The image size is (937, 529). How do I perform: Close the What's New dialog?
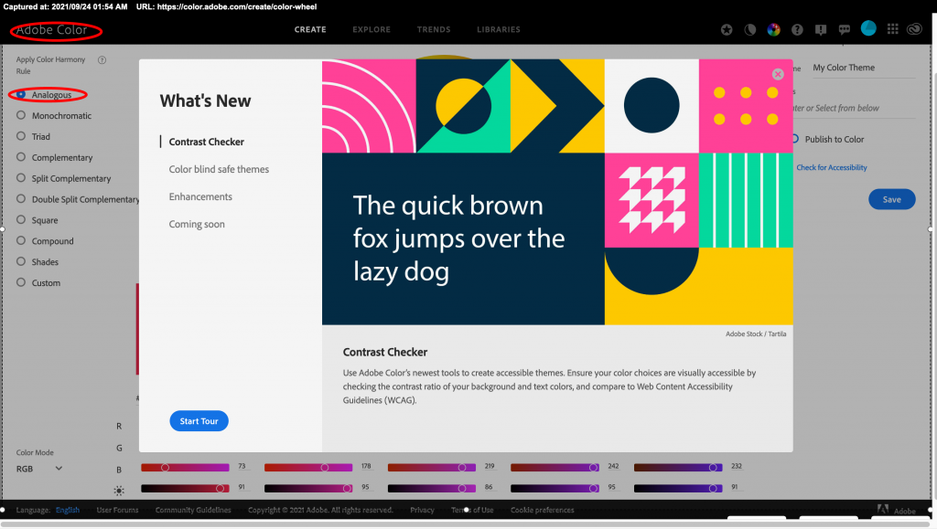click(778, 74)
